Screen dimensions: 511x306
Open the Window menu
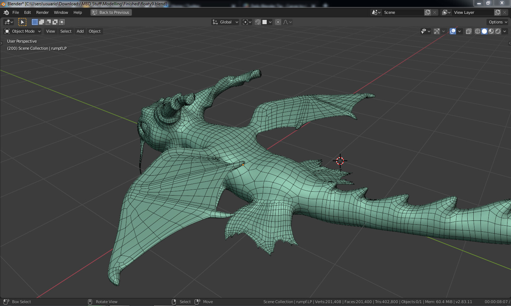(x=61, y=12)
